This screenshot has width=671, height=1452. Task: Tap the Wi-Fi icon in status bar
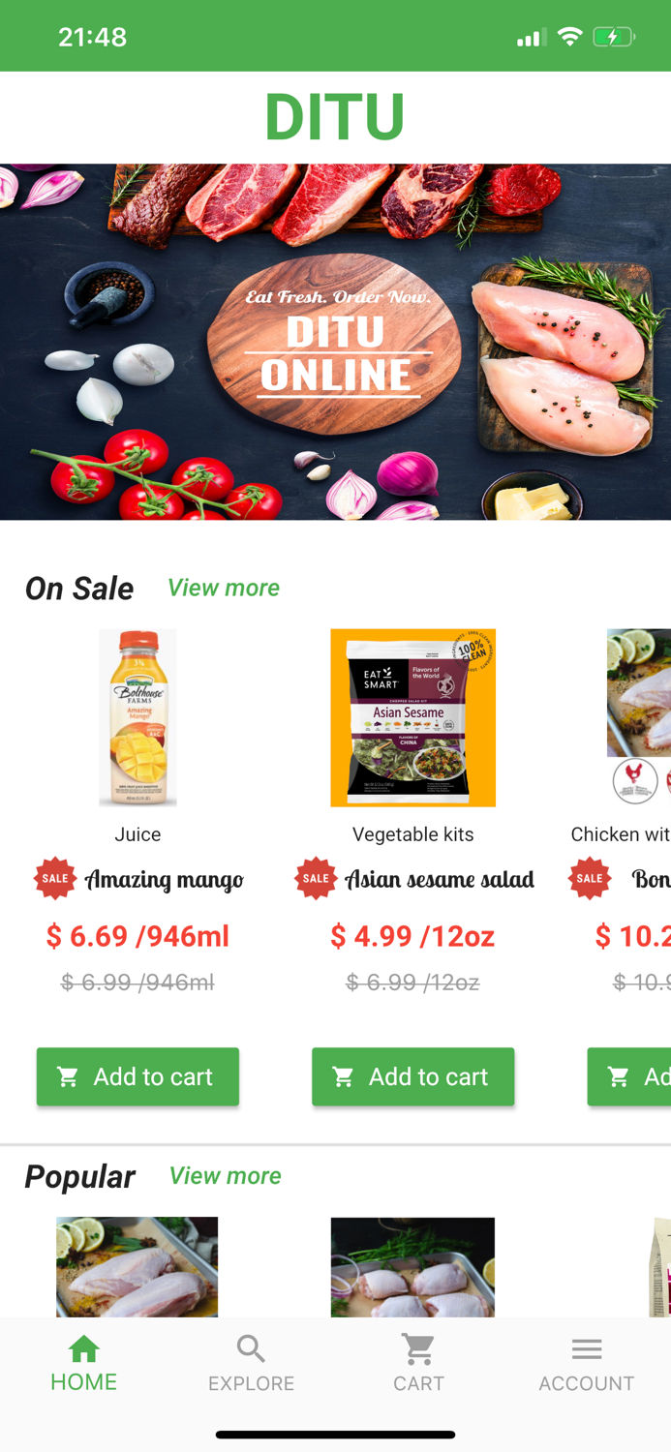click(570, 37)
